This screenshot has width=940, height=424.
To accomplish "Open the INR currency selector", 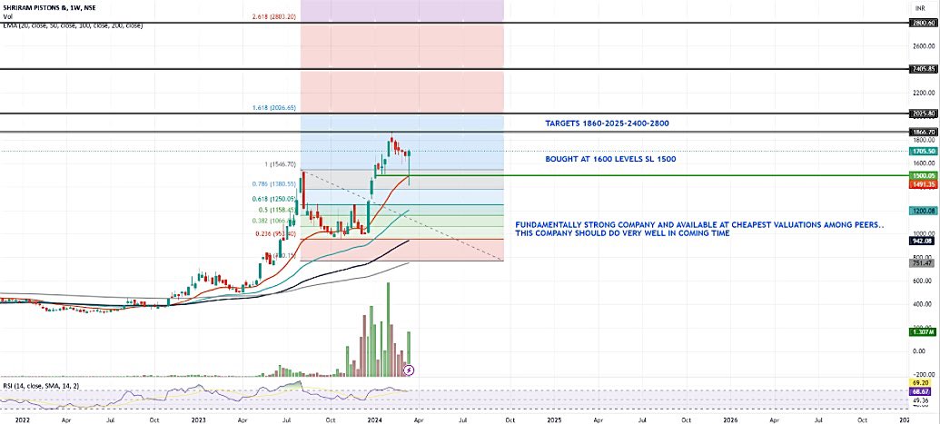I will (x=920, y=8).
